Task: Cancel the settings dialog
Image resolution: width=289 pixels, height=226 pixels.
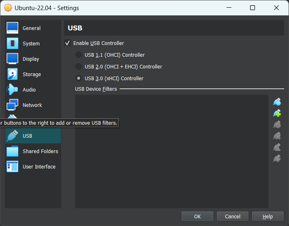Action: 233,216
